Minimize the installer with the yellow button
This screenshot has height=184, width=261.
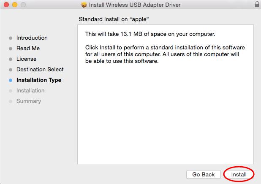tap(14, 5)
